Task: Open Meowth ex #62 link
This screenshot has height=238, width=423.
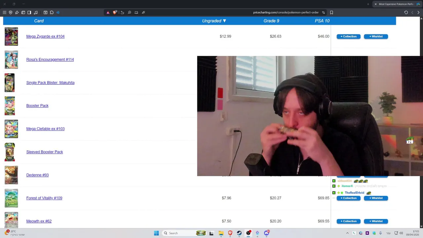Action: tap(39, 221)
